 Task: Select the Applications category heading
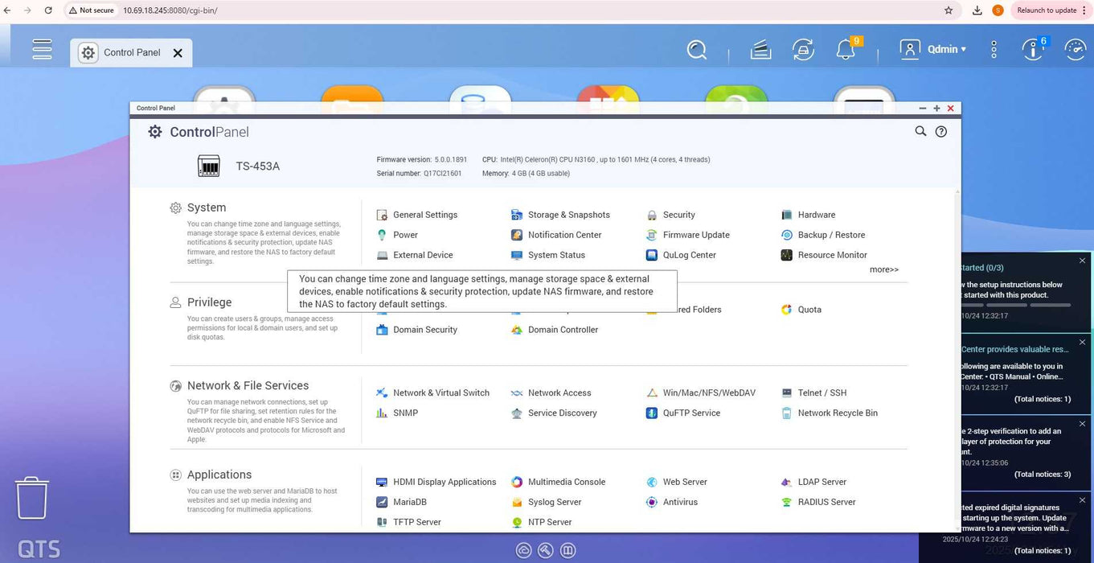[x=219, y=475]
